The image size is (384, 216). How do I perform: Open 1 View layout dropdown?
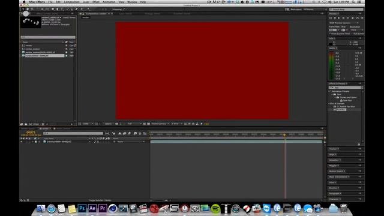(176, 124)
